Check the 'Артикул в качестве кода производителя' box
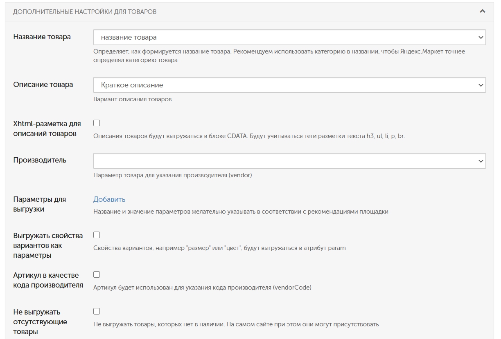Screen dimensions: 501x339 [x=97, y=274]
